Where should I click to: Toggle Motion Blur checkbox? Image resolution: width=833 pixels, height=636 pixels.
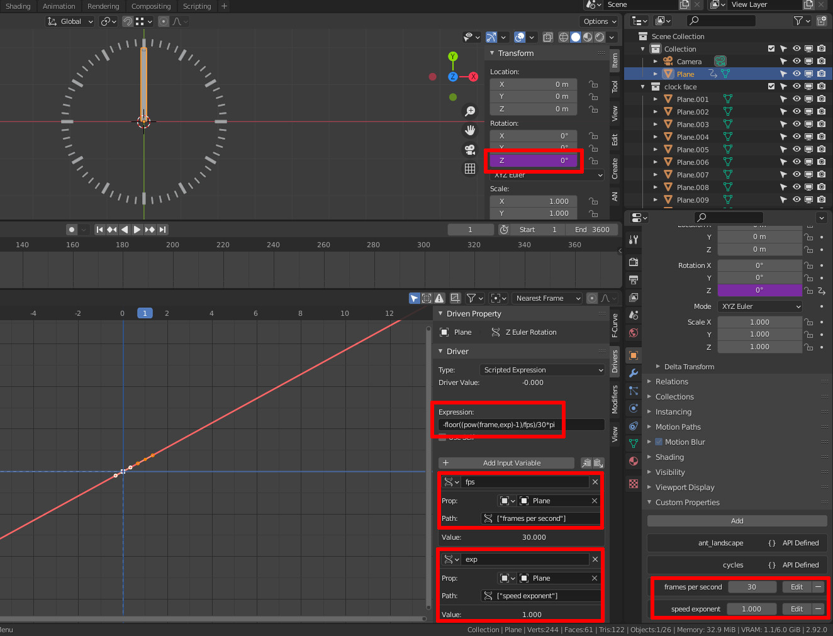click(659, 442)
